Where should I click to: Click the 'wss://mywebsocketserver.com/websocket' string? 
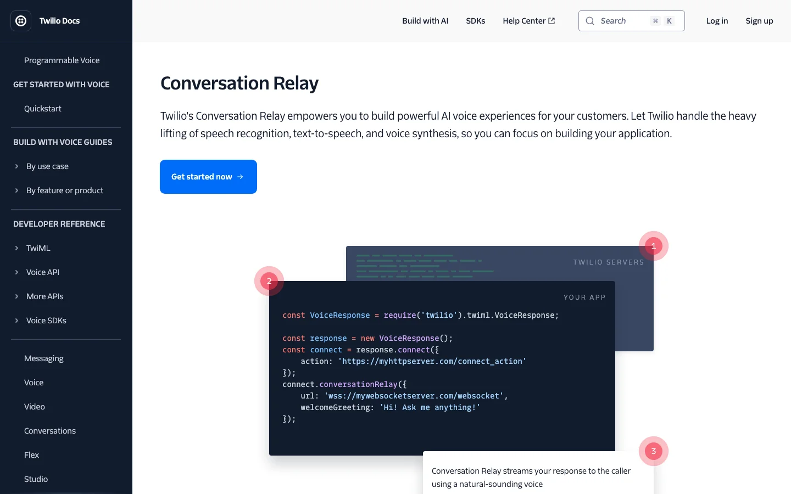click(414, 396)
